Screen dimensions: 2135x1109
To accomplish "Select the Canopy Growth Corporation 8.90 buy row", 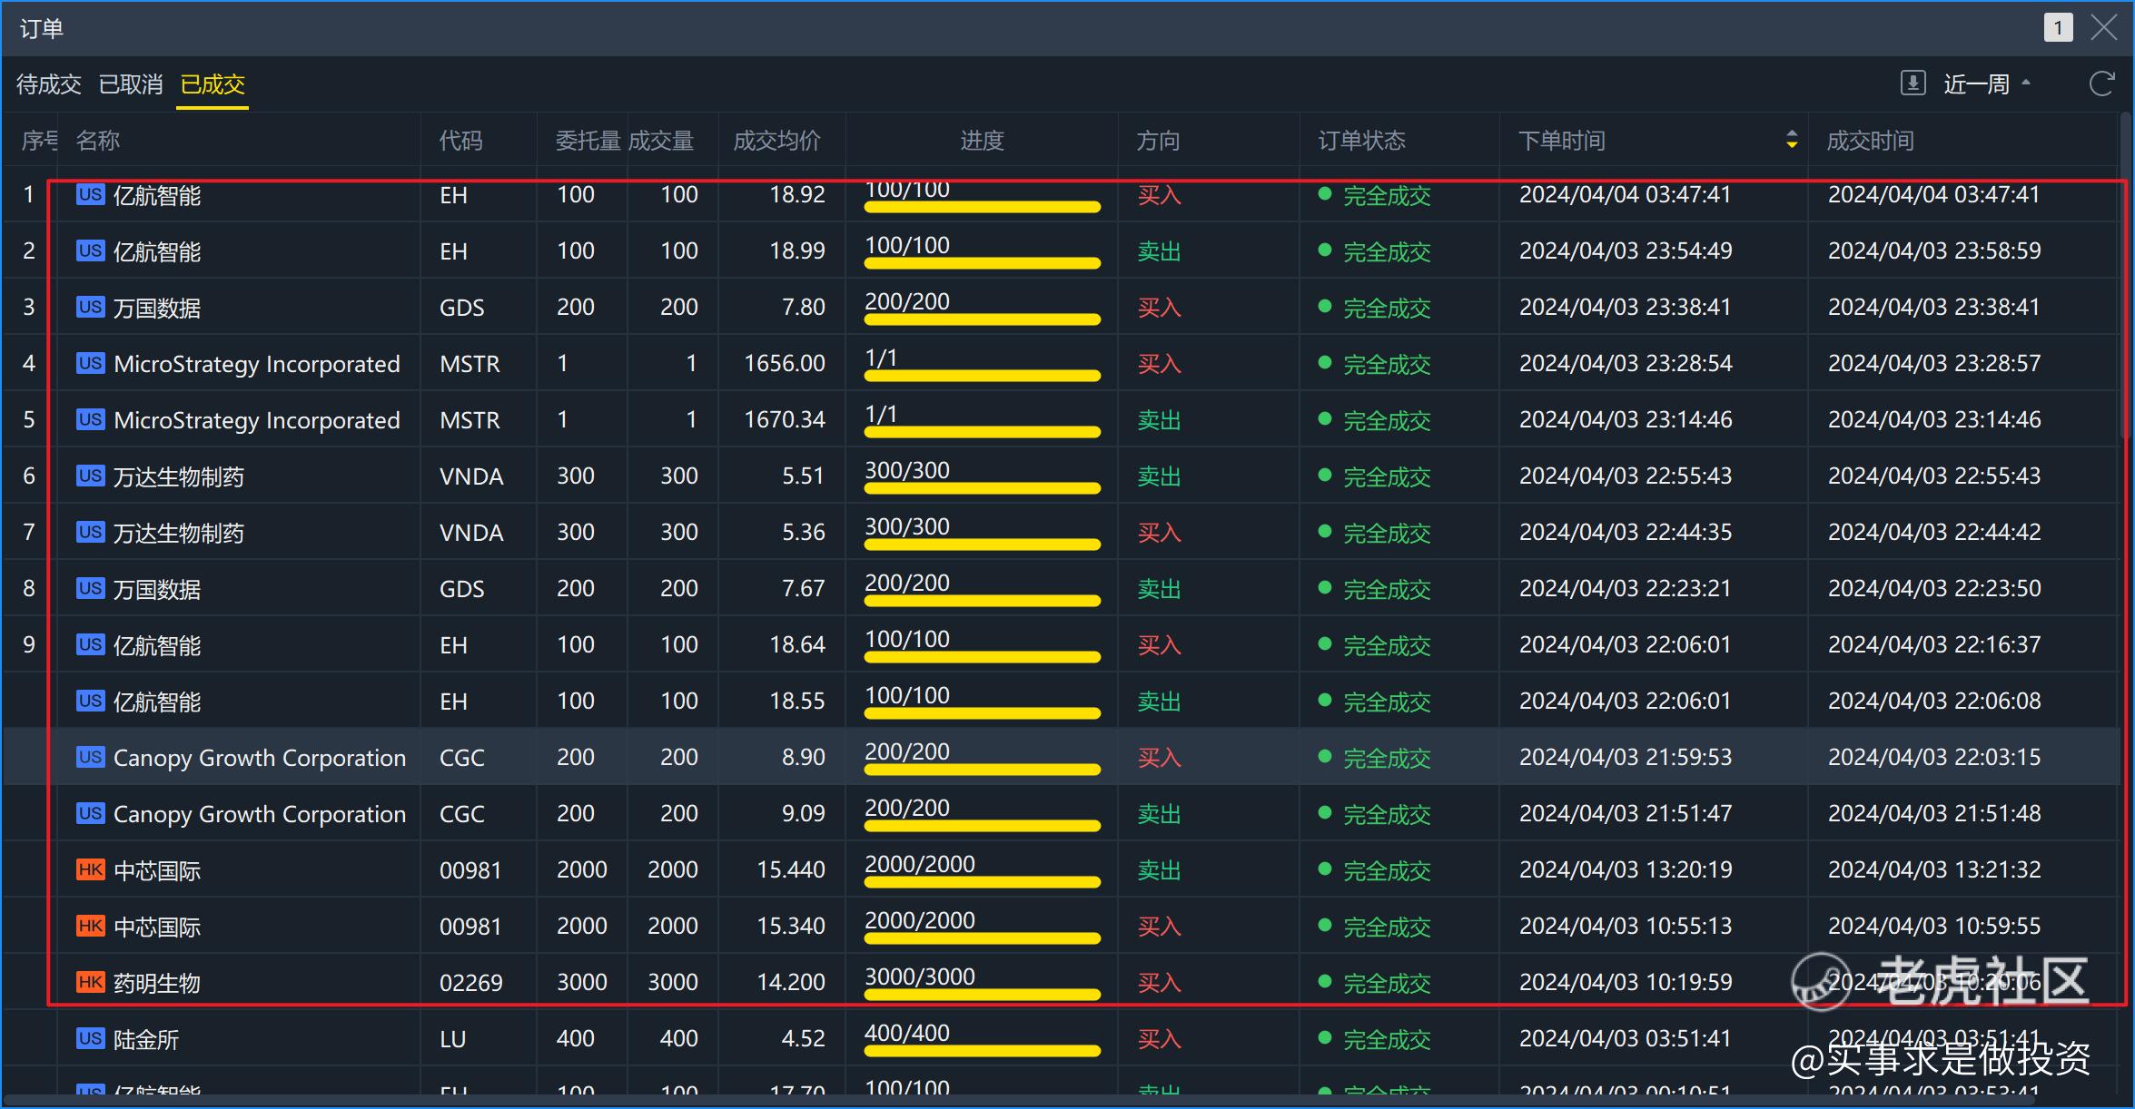I will [x=259, y=758].
